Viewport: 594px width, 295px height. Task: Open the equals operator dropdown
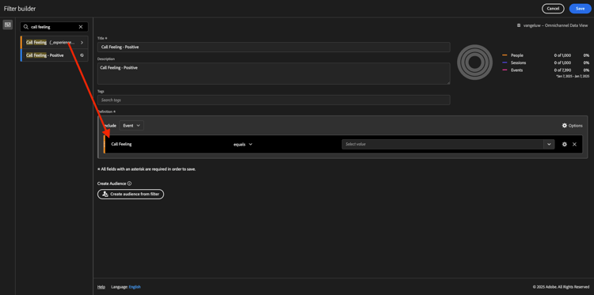tap(243, 144)
